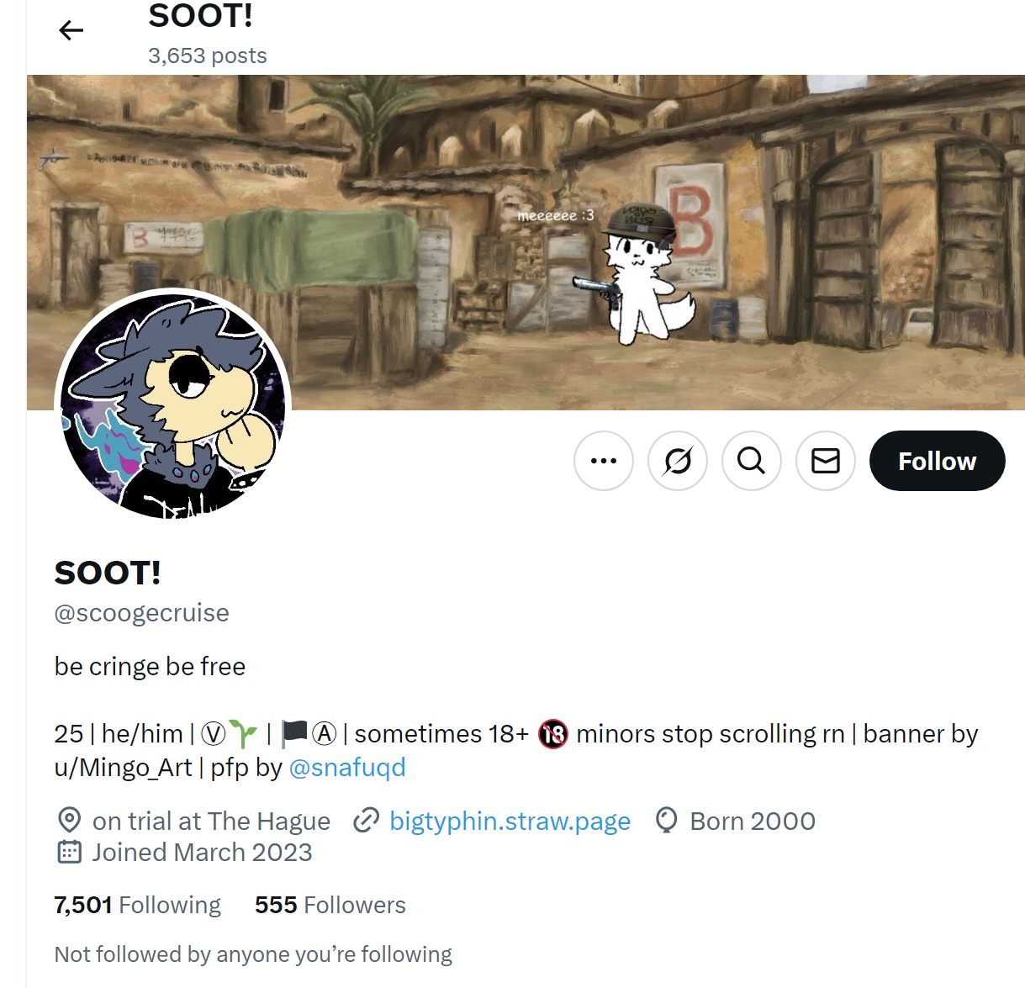Click the search magnifier icon on profile

(x=752, y=461)
